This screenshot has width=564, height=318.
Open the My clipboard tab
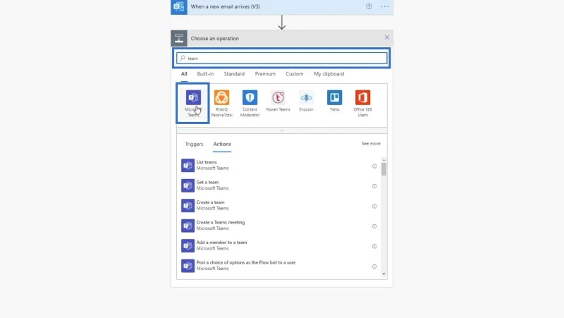(329, 74)
